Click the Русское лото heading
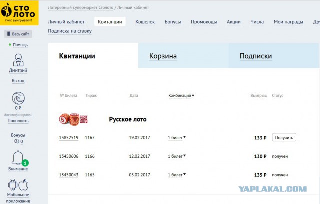Image resolution: width=320 pixels, height=204 pixels. (128, 119)
